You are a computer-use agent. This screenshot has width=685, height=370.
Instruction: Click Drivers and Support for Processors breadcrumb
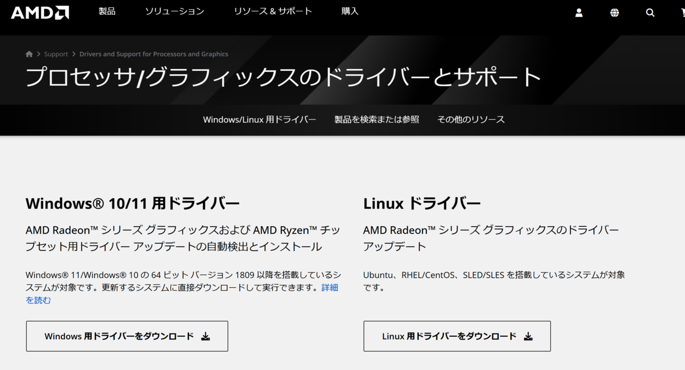point(154,54)
